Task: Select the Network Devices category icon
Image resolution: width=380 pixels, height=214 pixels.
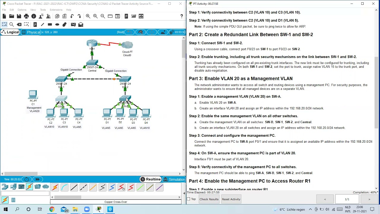Action: [x=5, y=187]
